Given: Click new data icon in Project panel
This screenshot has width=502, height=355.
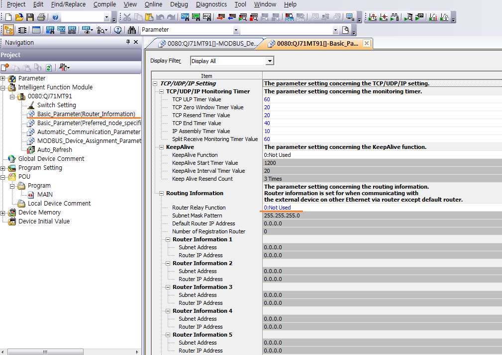Looking at the screenshot, I should pyautogui.click(x=5, y=68).
